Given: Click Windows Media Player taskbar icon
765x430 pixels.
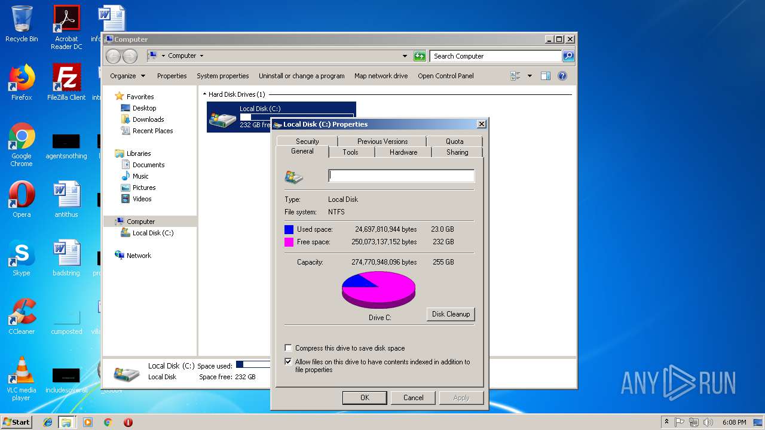Looking at the screenshot, I should (x=88, y=422).
